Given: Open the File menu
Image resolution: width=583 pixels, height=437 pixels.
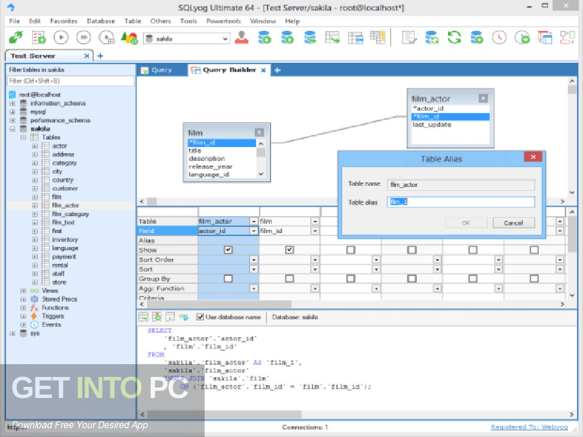Looking at the screenshot, I should click(x=15, y=21).
